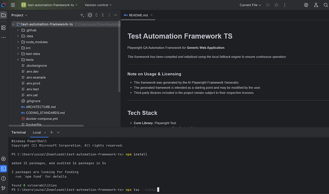Viewport: 329px width, 194px height.
Task: Open Search Everywhere magnifier icon
Action: [326, 5]
